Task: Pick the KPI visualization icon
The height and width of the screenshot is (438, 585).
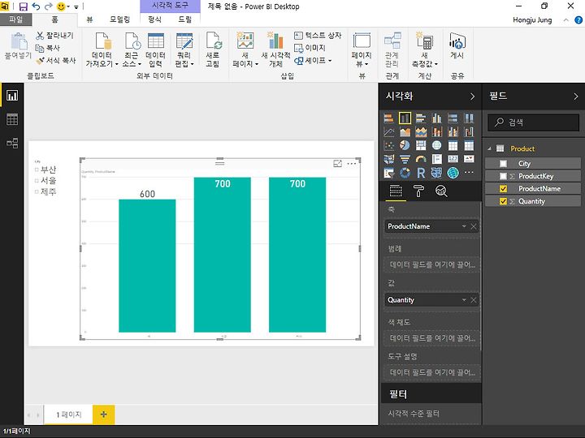Action: 469,159
